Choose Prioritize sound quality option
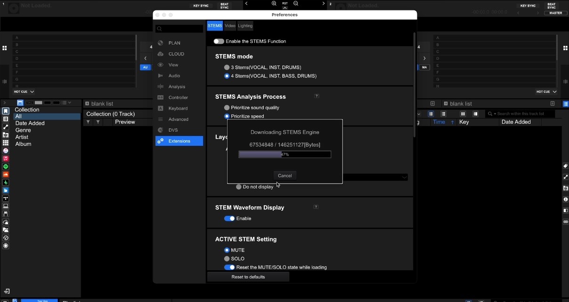Image resolution: width=569 pixels, height=302 pixels. click(227, 107)
